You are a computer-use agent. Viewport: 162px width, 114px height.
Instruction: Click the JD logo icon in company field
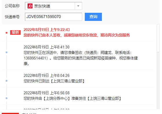click(30, 6)
